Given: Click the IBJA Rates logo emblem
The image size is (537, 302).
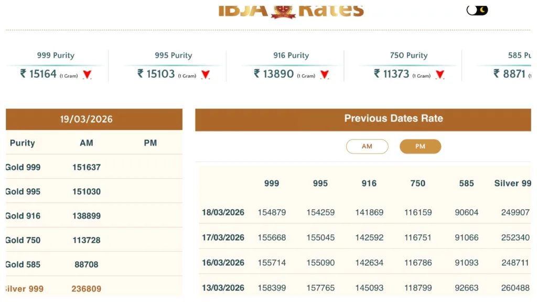Looking at the screenshot, I should (x=284, y=10).
